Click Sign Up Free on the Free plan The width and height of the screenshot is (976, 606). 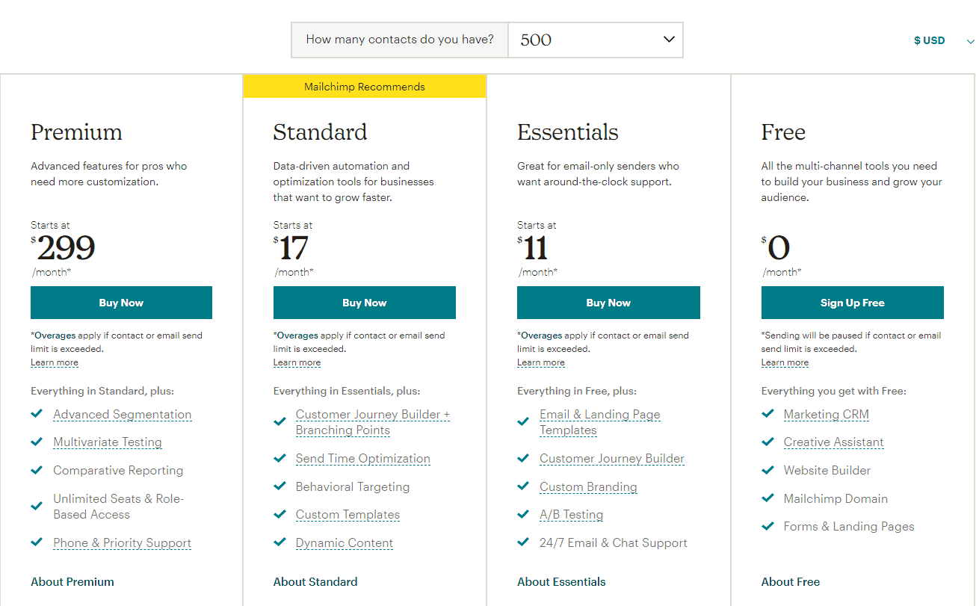(x=852, y=302)
